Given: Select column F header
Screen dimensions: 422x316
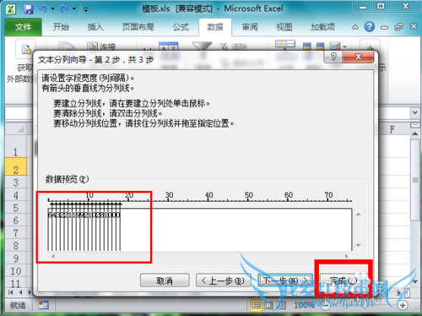Looking at the screenshot, I should [x=392, y=129].
